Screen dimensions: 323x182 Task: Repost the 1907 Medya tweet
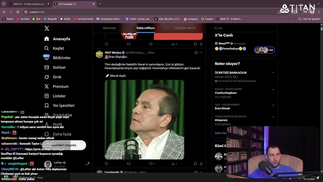tap(129, 164)
